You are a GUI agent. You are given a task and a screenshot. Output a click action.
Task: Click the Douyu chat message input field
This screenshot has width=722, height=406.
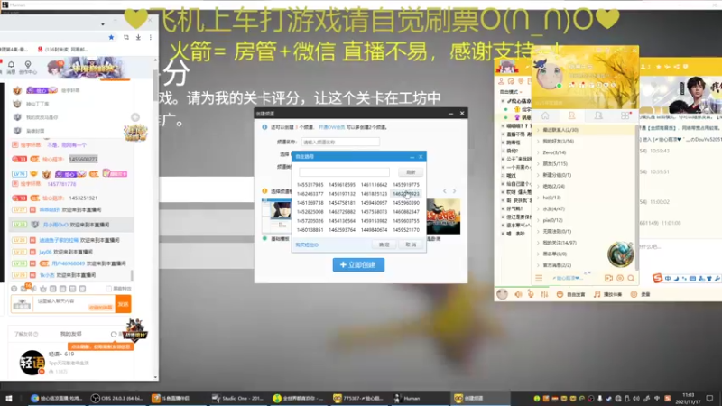click(75, 304)
